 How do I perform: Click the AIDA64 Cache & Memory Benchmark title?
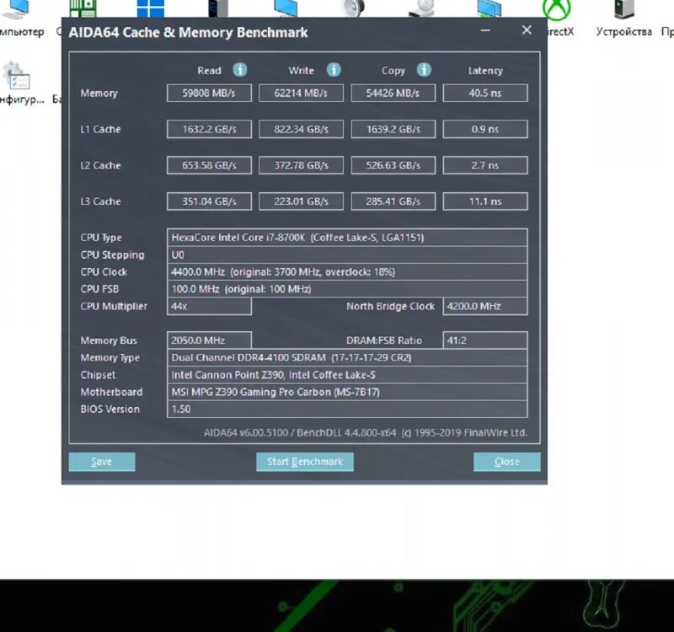188,32
